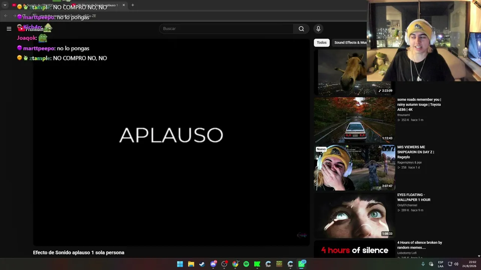Select the Sound Effects & Music chip

[x=350, y=43]
